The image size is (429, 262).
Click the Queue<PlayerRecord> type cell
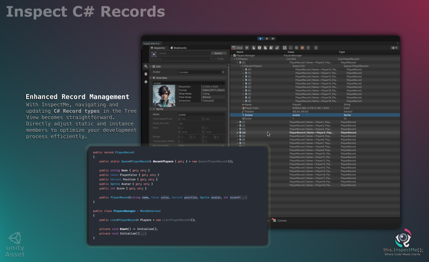(x=356, y=66)
